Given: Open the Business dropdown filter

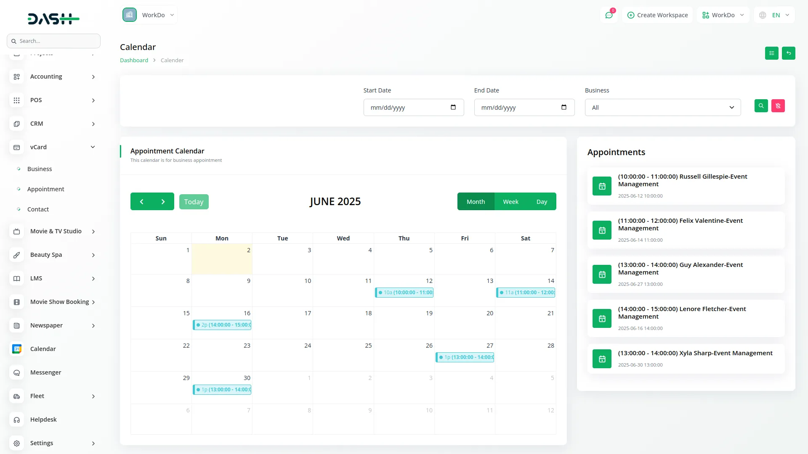Looking at the screenshot, I should [x=662, y=108].
